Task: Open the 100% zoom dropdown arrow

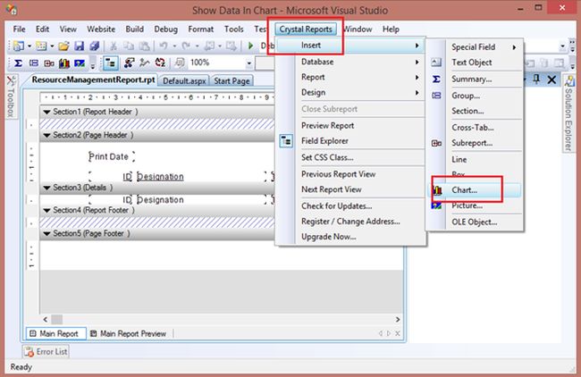Action: click(249, 63)
